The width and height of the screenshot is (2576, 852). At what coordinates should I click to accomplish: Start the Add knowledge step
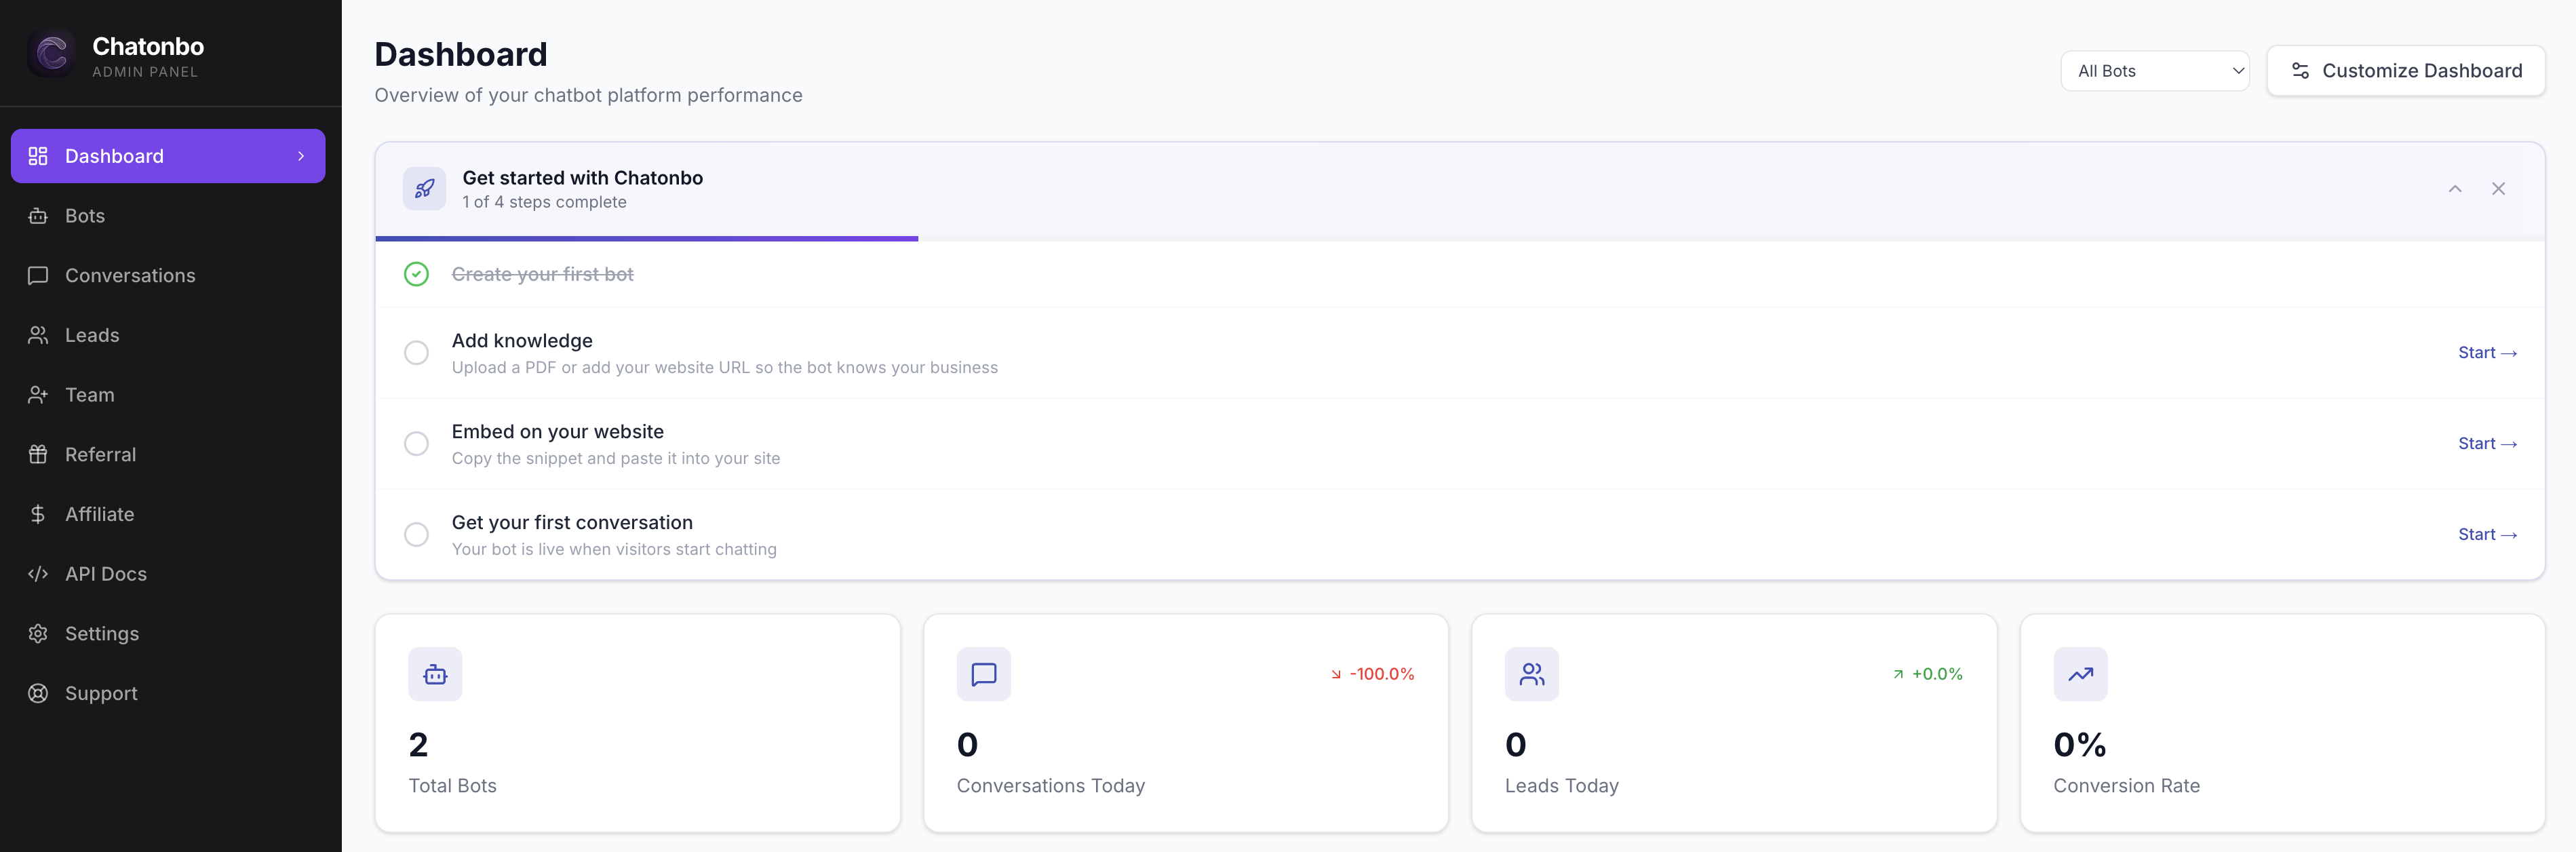click(2487, 353)
